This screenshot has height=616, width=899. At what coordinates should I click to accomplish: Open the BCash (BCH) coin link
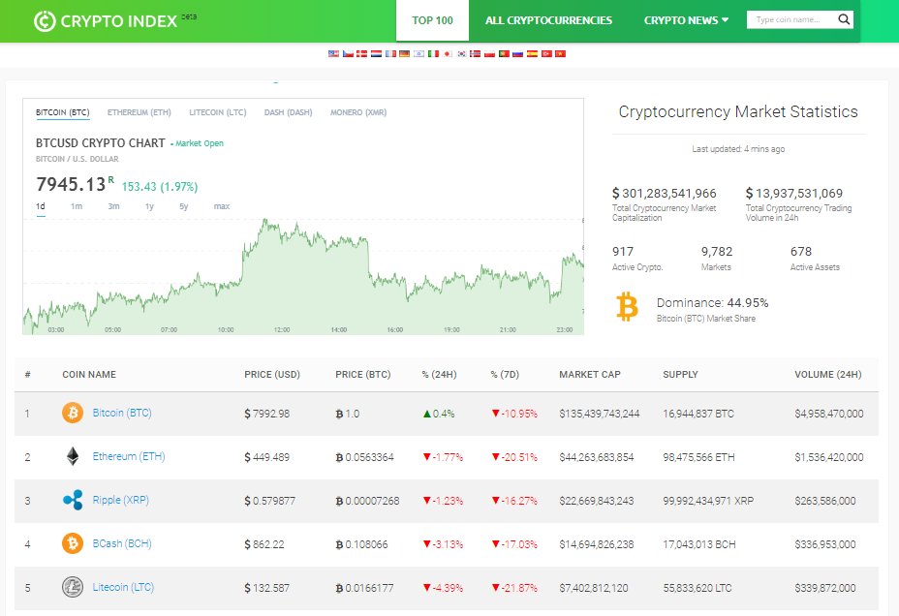(x=122, y=543)
